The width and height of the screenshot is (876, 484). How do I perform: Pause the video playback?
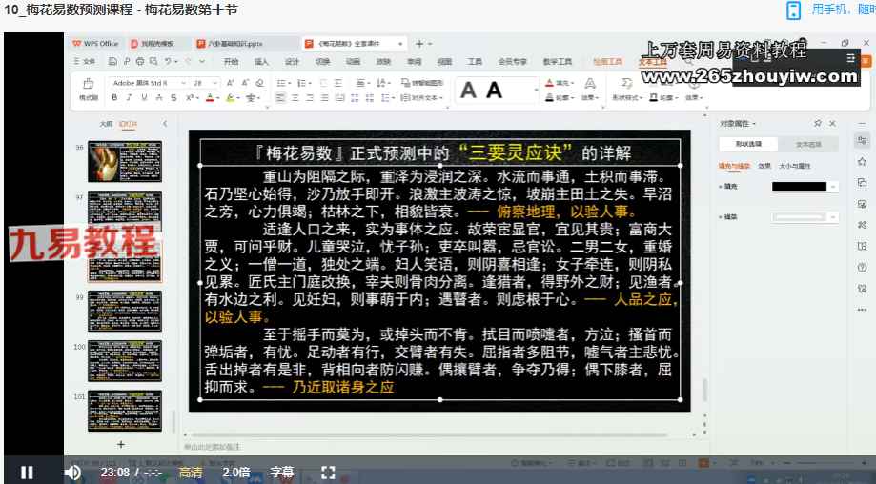[x=27, y=472]
